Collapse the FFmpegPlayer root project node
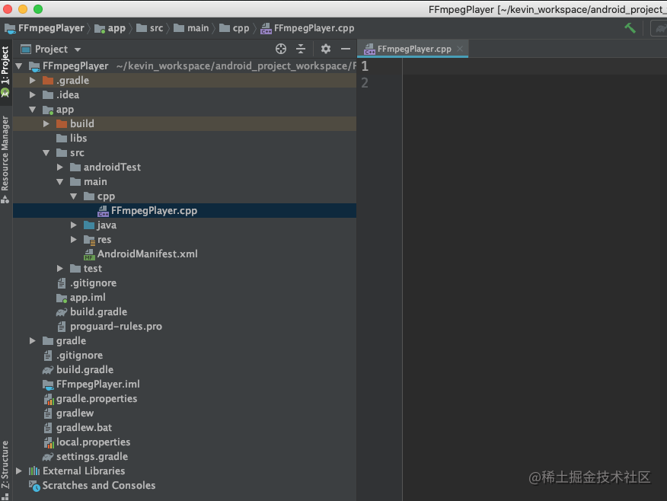 [19, 66]
